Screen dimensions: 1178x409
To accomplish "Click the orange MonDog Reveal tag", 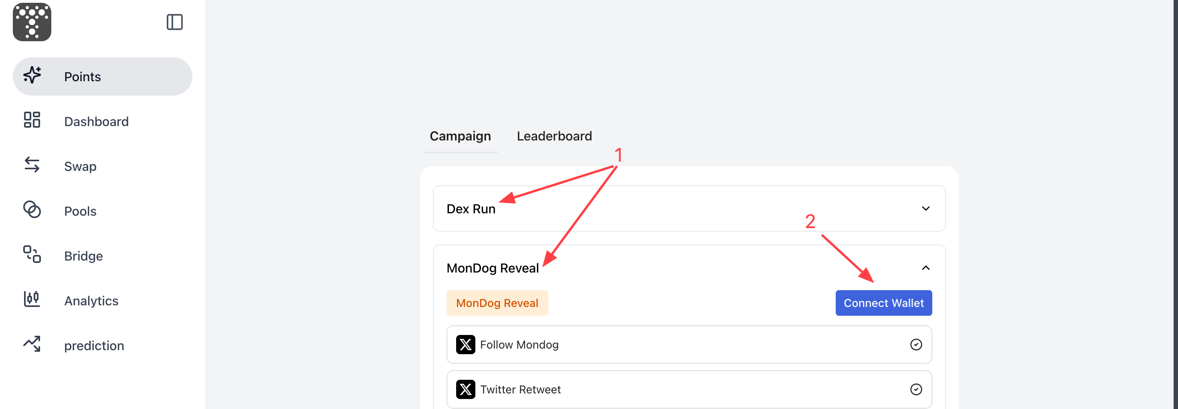I will coord(497,303).
